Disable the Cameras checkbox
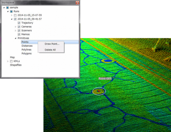 click(x=19, y=27)
